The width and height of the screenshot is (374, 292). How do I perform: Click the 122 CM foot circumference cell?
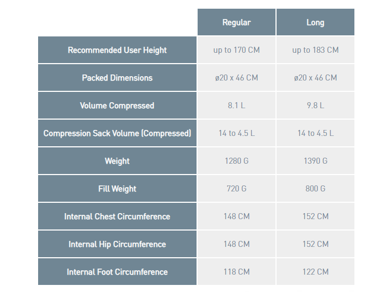(315, 272)
